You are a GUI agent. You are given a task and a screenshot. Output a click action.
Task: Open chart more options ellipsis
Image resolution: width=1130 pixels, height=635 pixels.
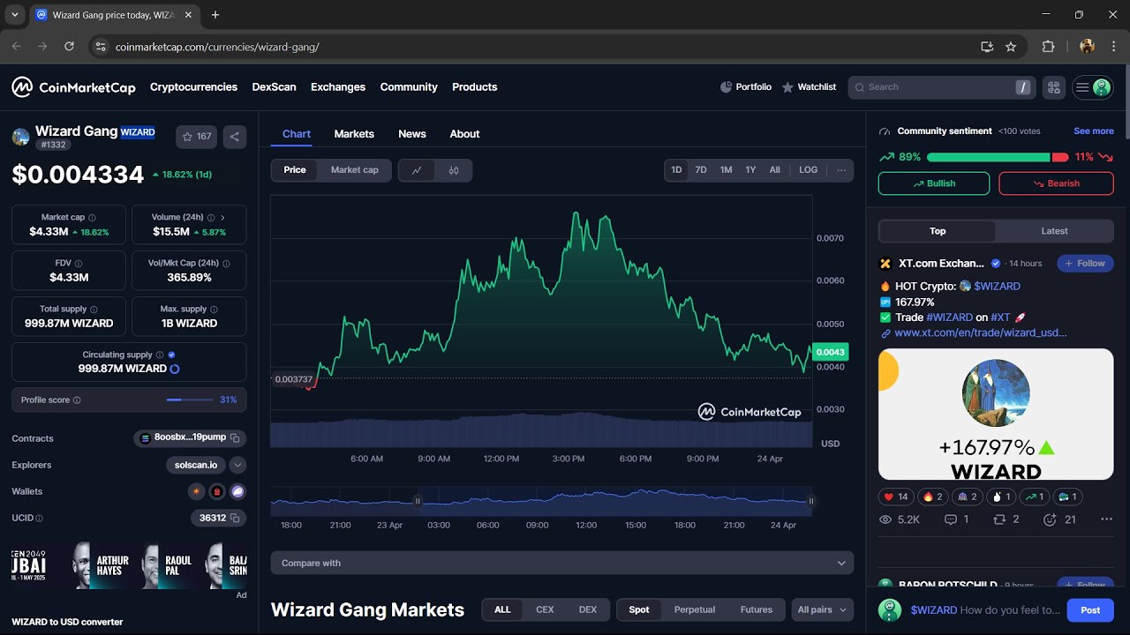(841, 170)
